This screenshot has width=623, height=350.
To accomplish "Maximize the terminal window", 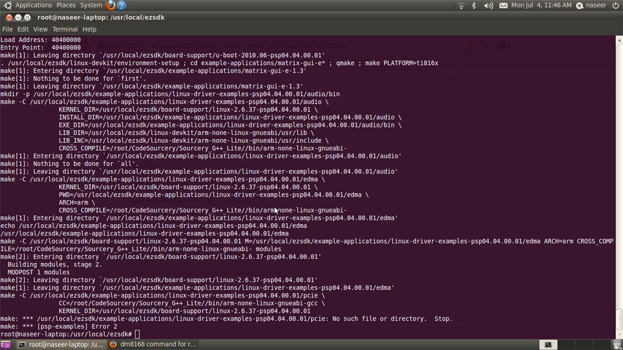I will (x=27, y=17).
